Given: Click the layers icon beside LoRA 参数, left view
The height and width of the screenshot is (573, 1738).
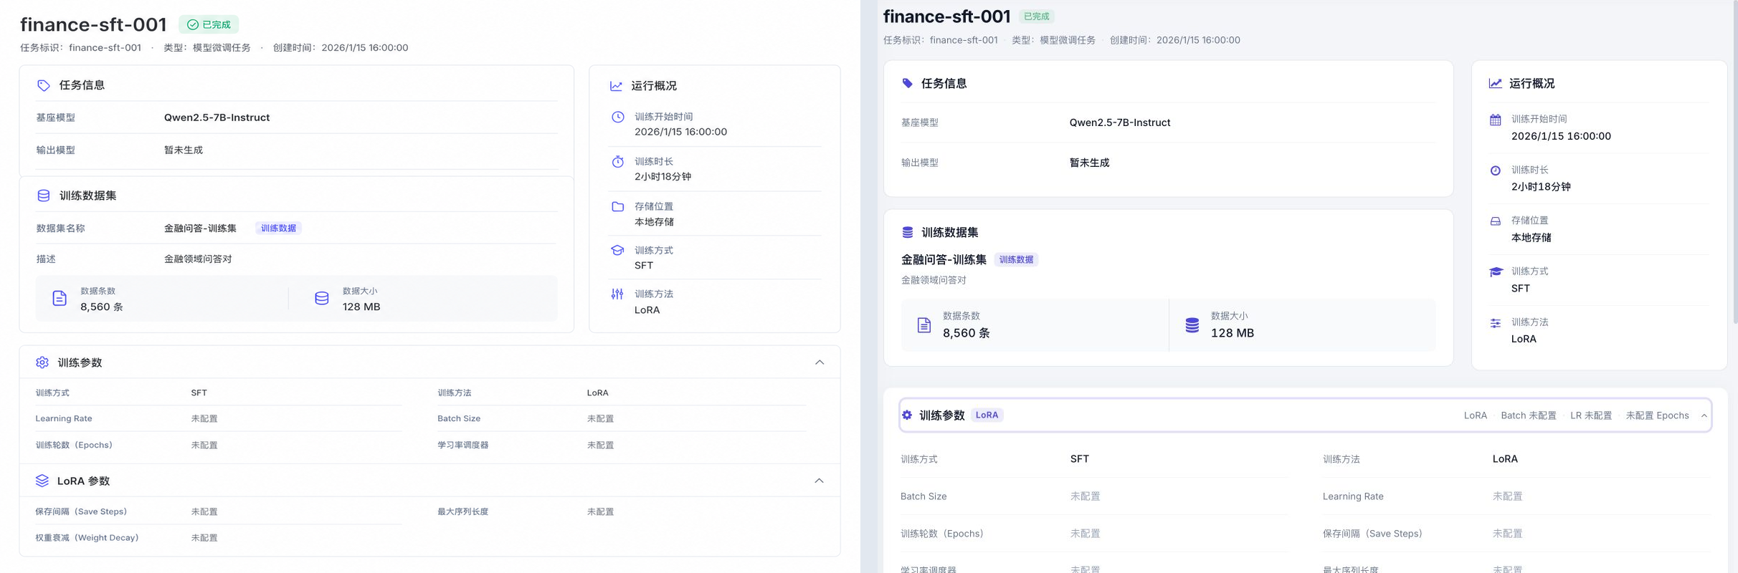Looking at the screenshot, I should (x=42, y=481).
